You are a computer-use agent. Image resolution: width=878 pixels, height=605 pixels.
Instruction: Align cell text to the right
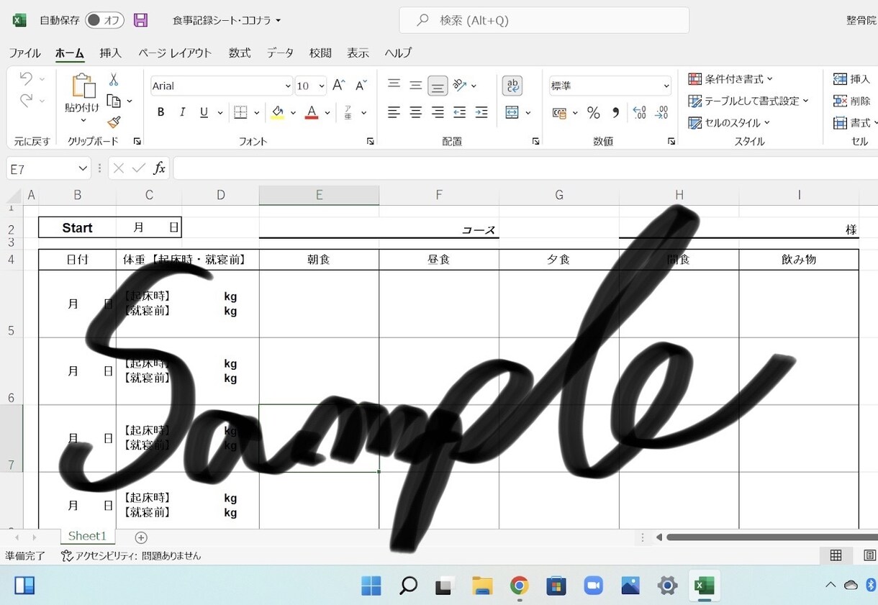click(x=438, y=112)
